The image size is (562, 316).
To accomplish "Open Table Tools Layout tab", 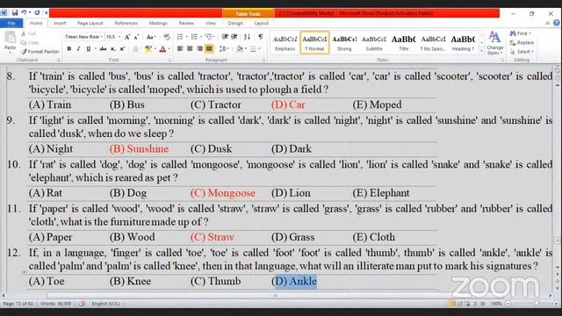I will point(262,23).
